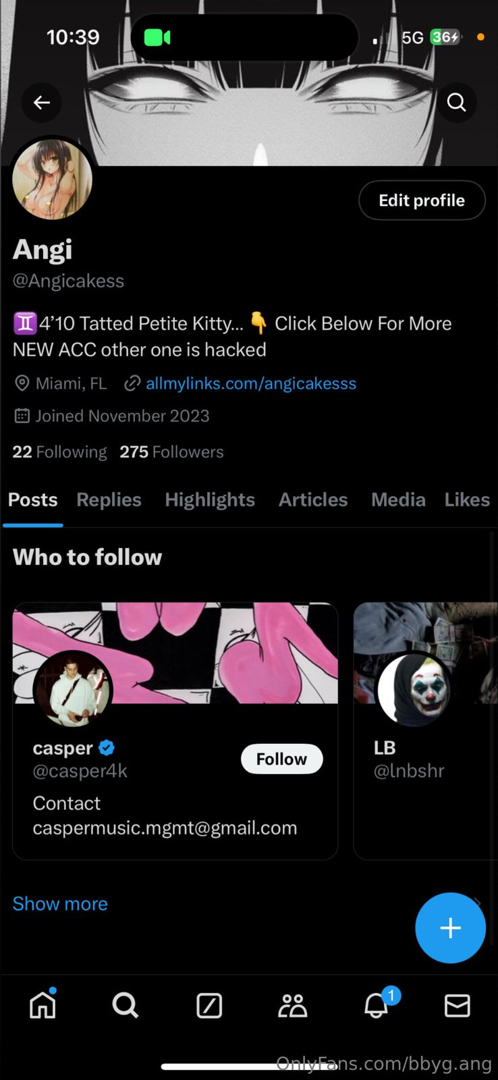
Task: Open the allmylinks.com/angicakesss link
Action: pyautogui.click(x=250, y=383)
